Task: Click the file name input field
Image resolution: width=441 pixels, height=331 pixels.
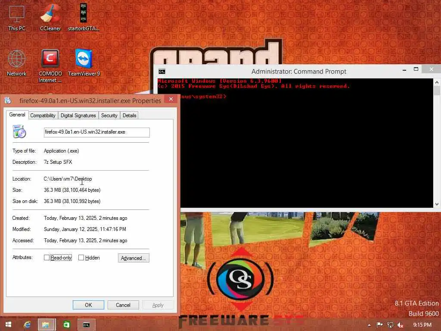Action: (x=97, y=132)
